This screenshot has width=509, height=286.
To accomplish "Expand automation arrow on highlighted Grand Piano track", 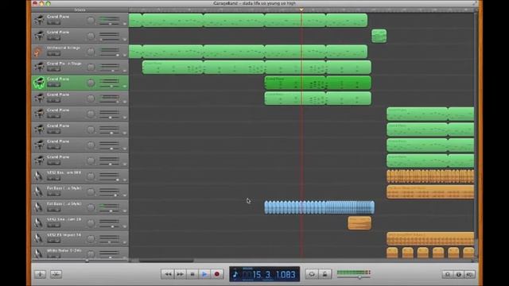I will pyautogui.click(x=125, y=87).
